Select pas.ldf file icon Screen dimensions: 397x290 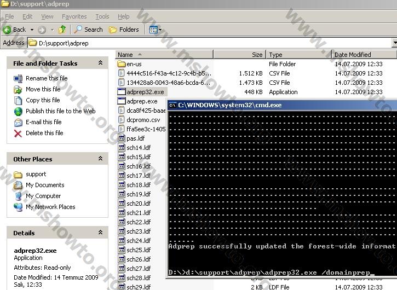coord(122,138)
